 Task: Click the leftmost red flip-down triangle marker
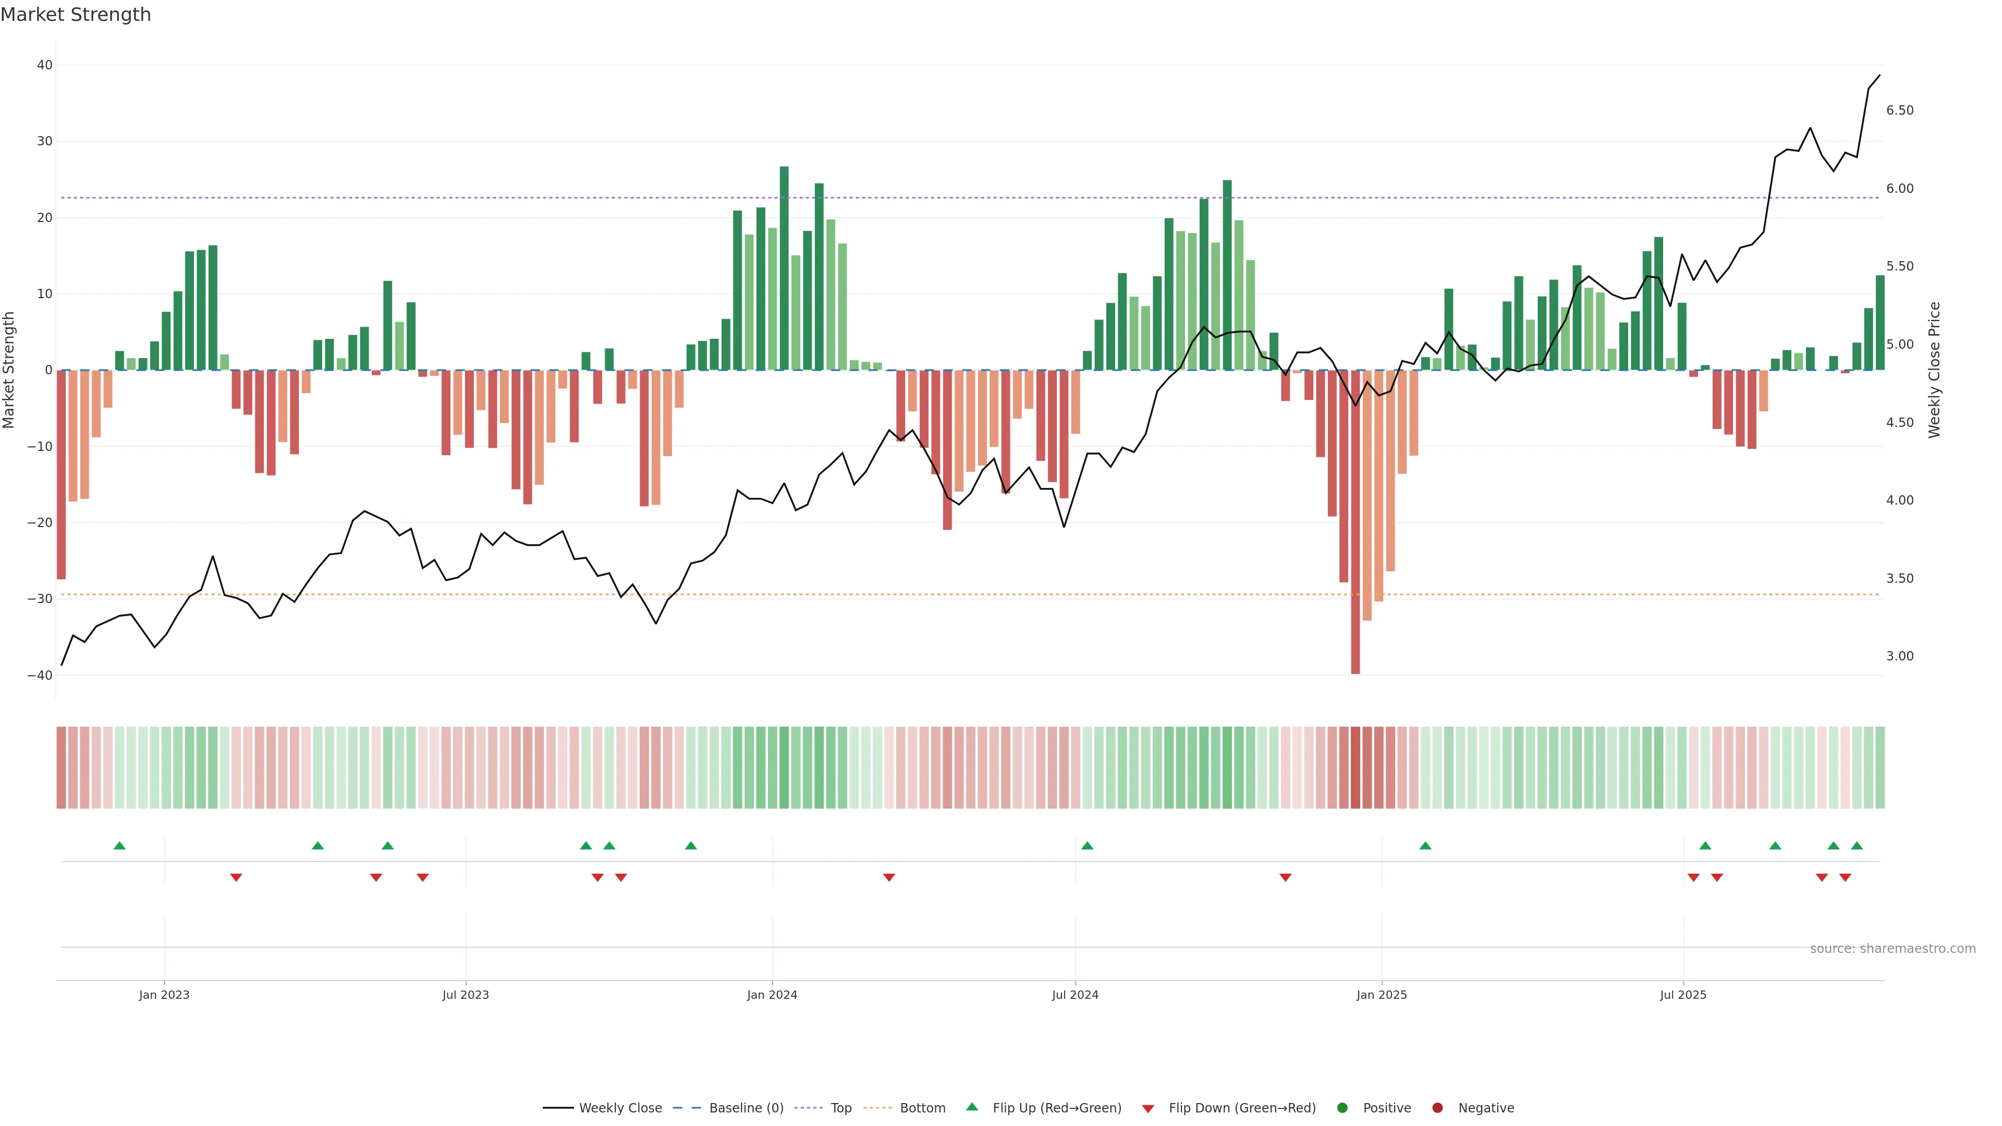(236, 877)
